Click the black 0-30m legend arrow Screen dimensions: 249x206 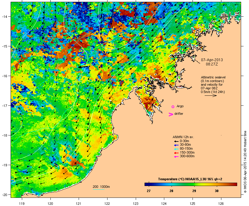click(x=176, y=141)
